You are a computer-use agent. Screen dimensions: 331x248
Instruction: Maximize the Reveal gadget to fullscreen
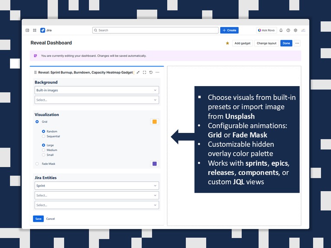pos(144,72)
